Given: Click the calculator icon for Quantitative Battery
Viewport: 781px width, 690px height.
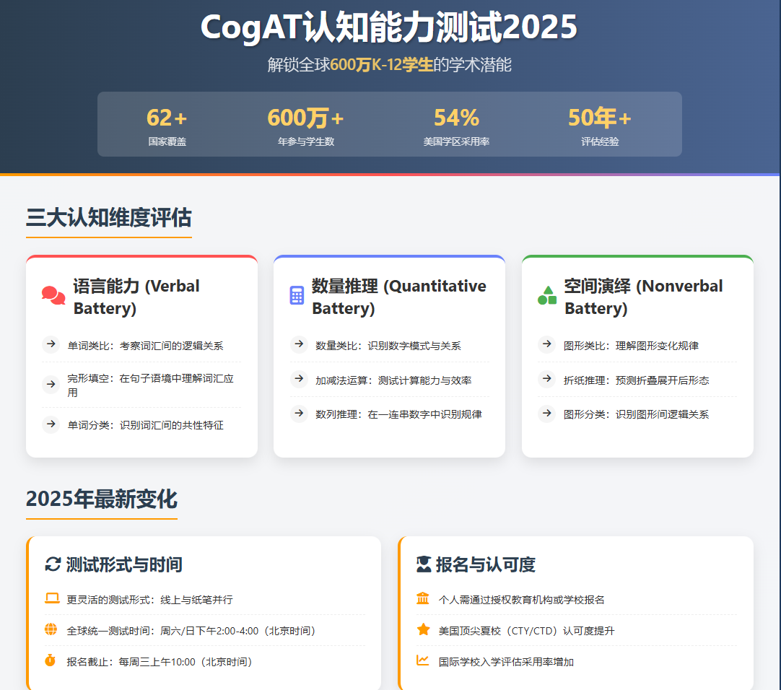Looking at the screenshot, I should click(x=297, y=295).
